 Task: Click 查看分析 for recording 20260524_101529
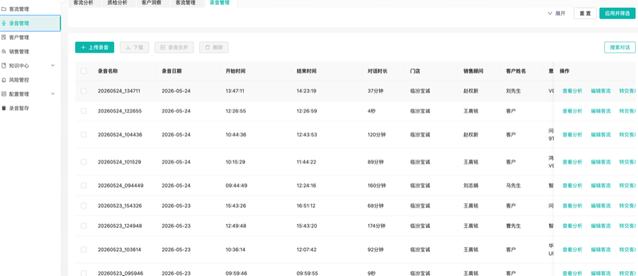click(x=573, y=162)
